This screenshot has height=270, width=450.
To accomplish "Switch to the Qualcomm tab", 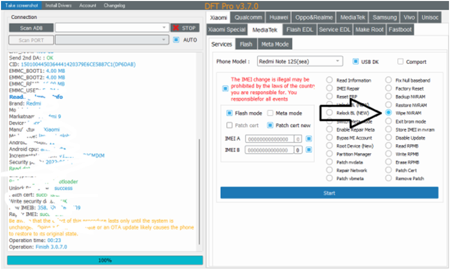I will point(248,17).
